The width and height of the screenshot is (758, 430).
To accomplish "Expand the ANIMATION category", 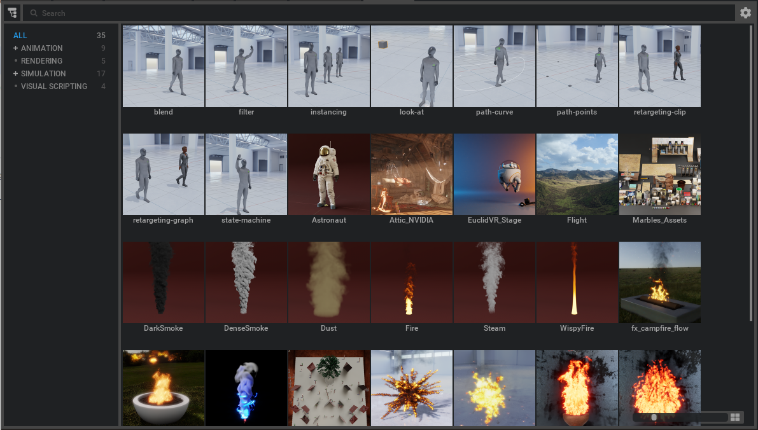I will coord(15,48).
